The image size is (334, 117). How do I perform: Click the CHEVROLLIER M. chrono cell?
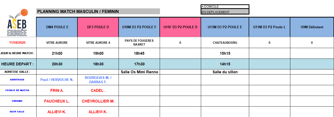point(98,101)
